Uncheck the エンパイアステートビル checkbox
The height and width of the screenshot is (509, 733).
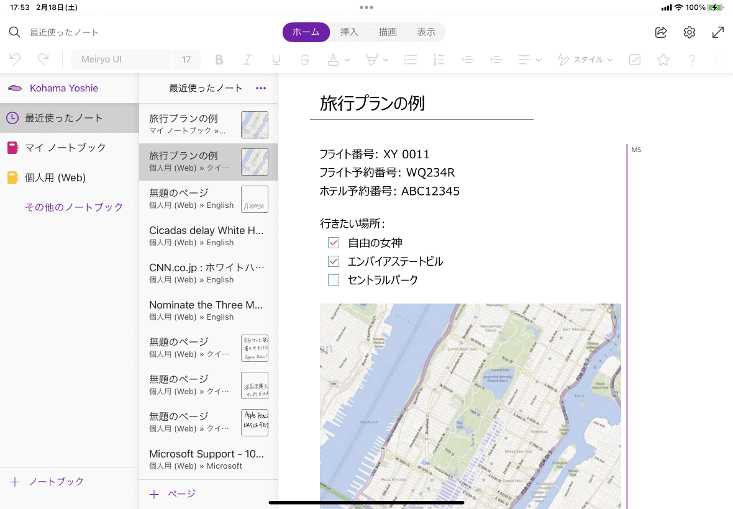[x=334, y=261]
